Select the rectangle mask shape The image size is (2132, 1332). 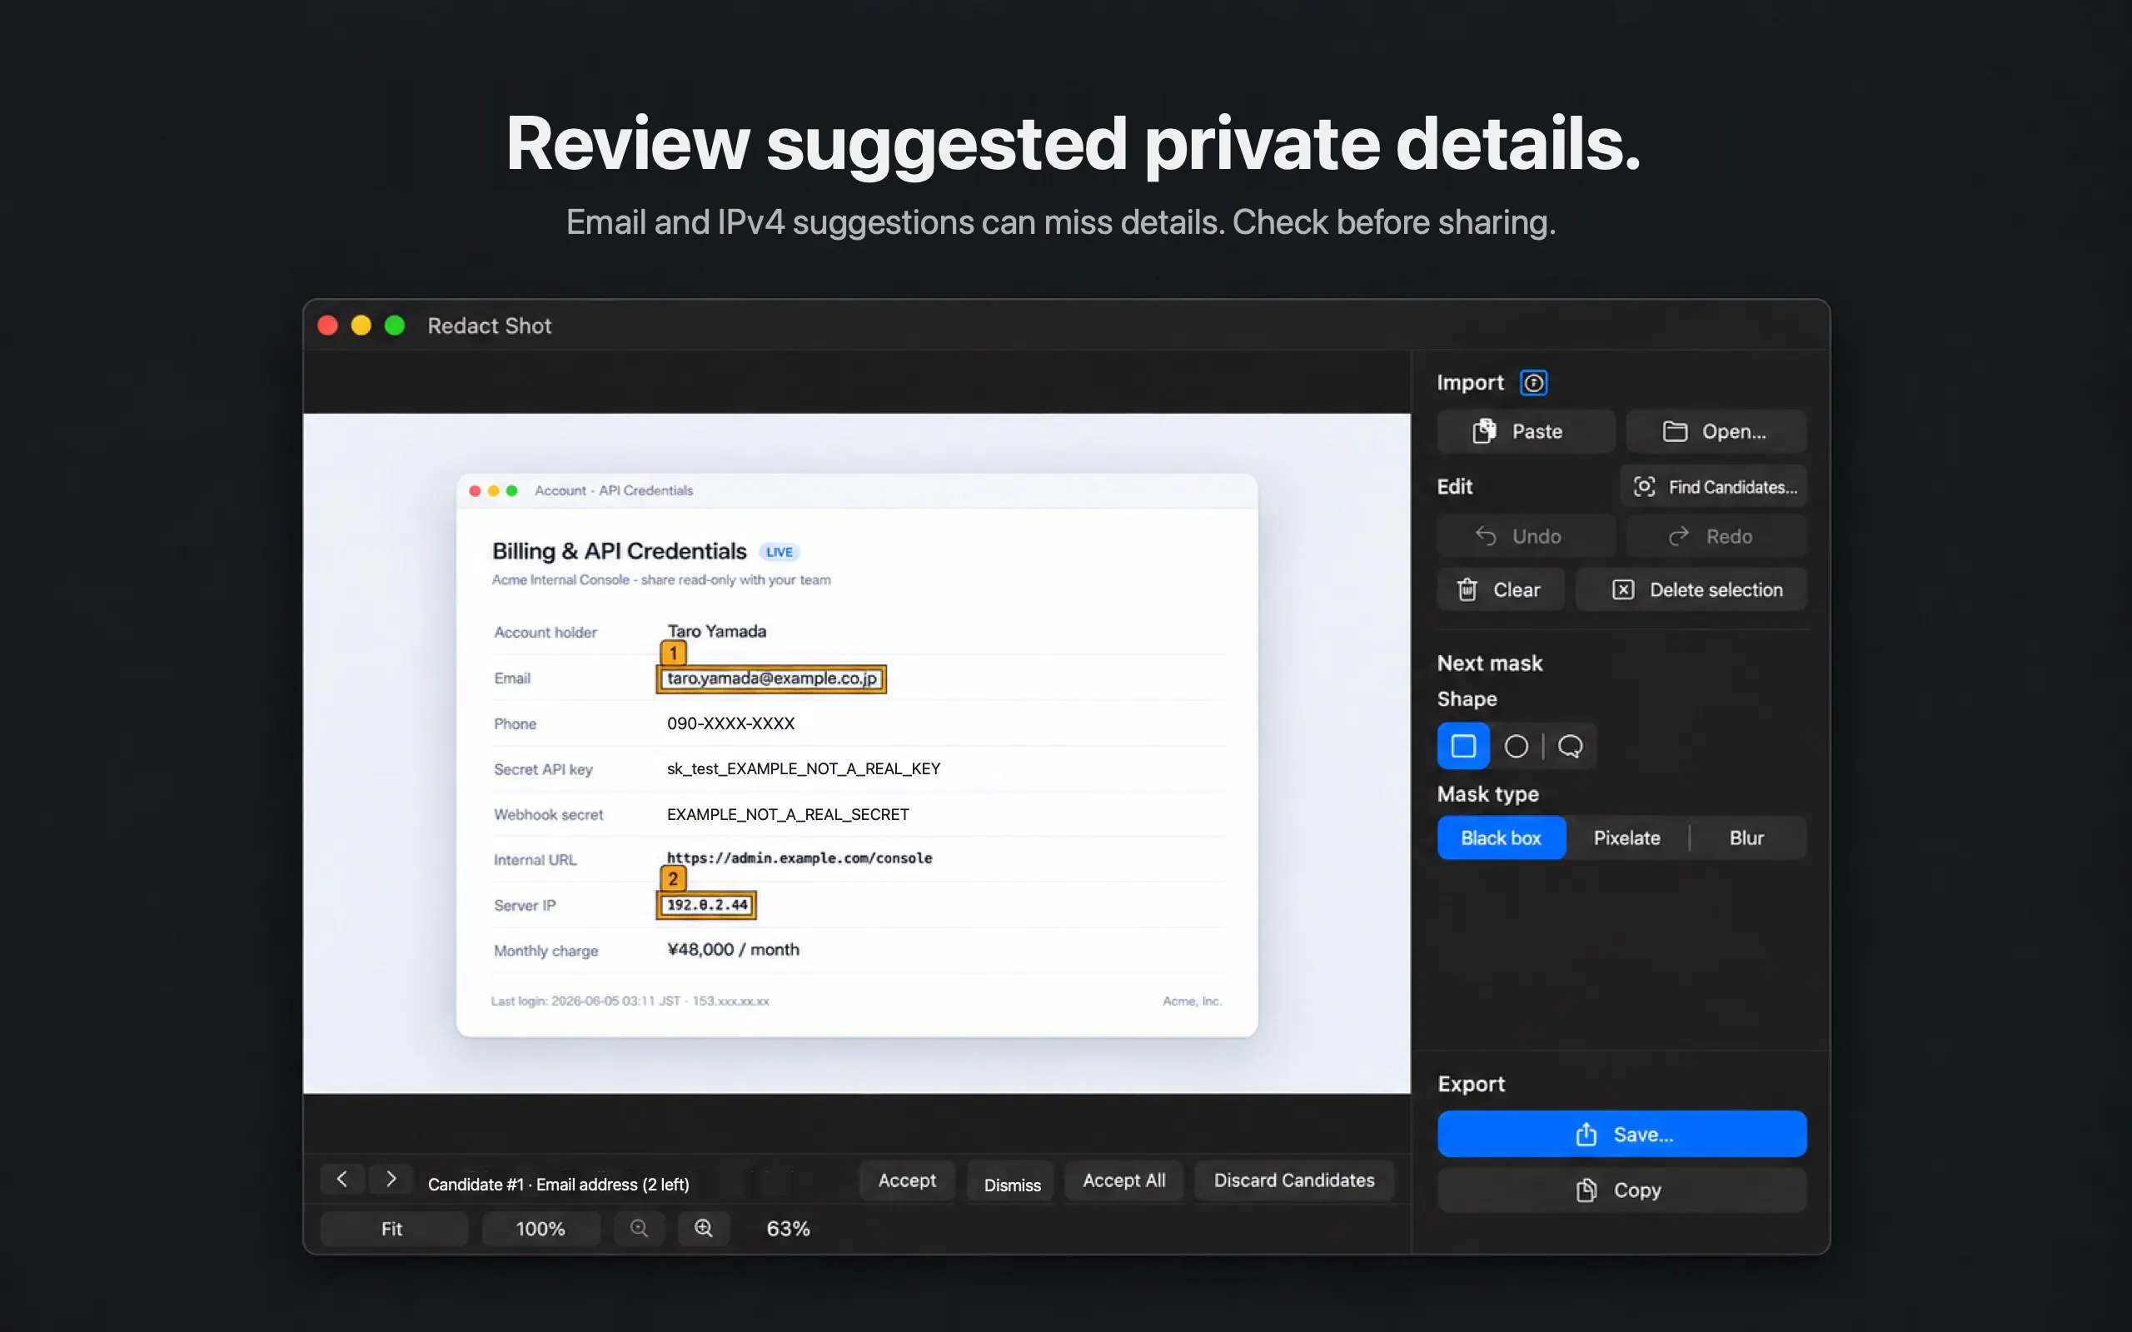[1463, 746]
